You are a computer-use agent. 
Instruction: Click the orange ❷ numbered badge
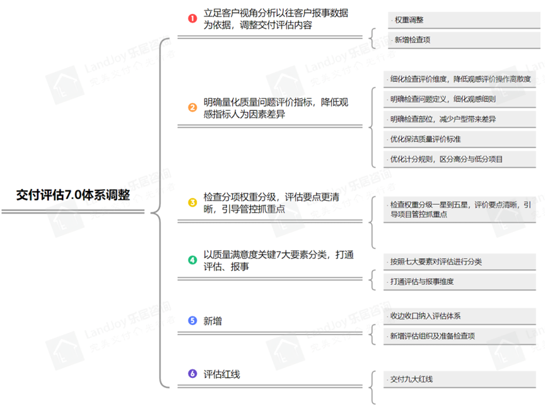pos(192,108)
